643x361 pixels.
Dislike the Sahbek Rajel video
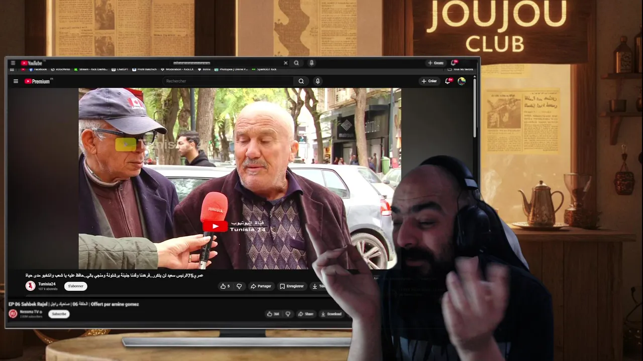pos(288,314)
